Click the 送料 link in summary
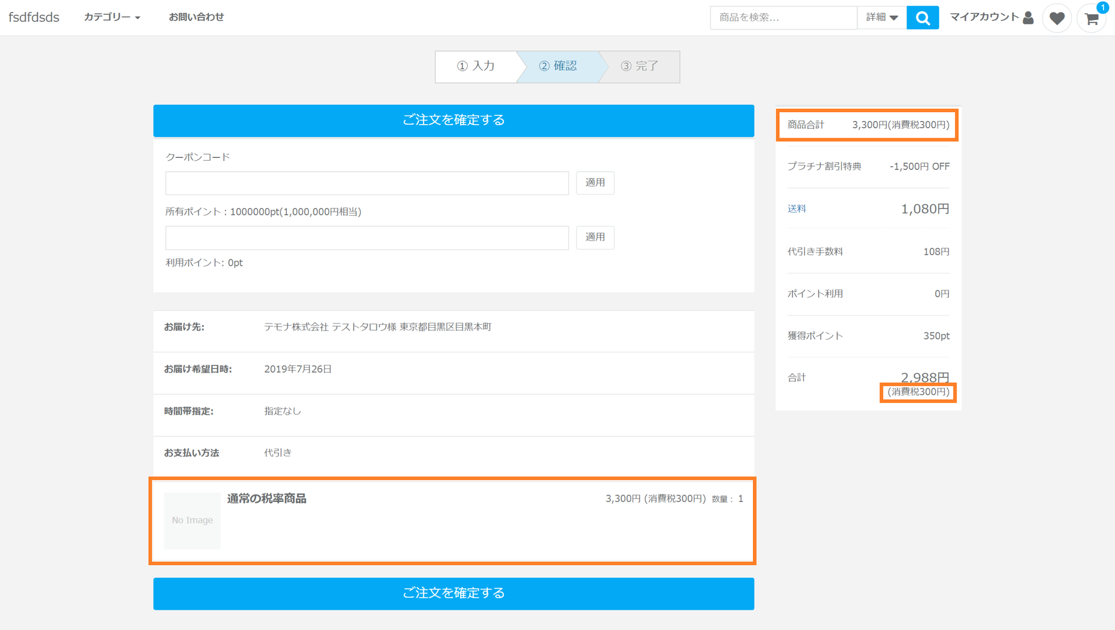 tap(797, 209)
